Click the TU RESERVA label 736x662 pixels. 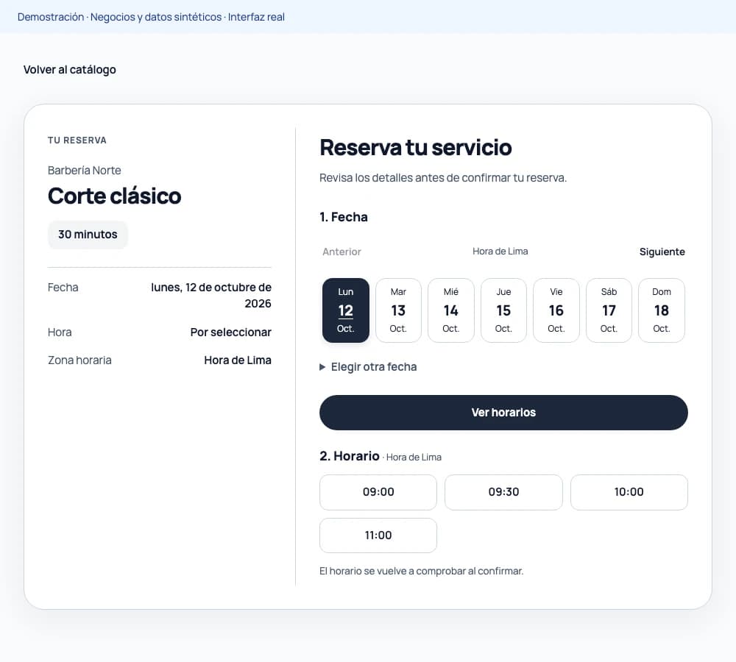click(x=77, y=140)
